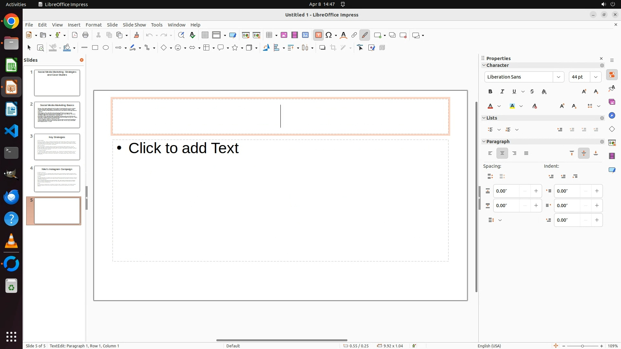The image size is (621, 349).
Task: Click the font color swatch
Action: [x=490, y=106]
